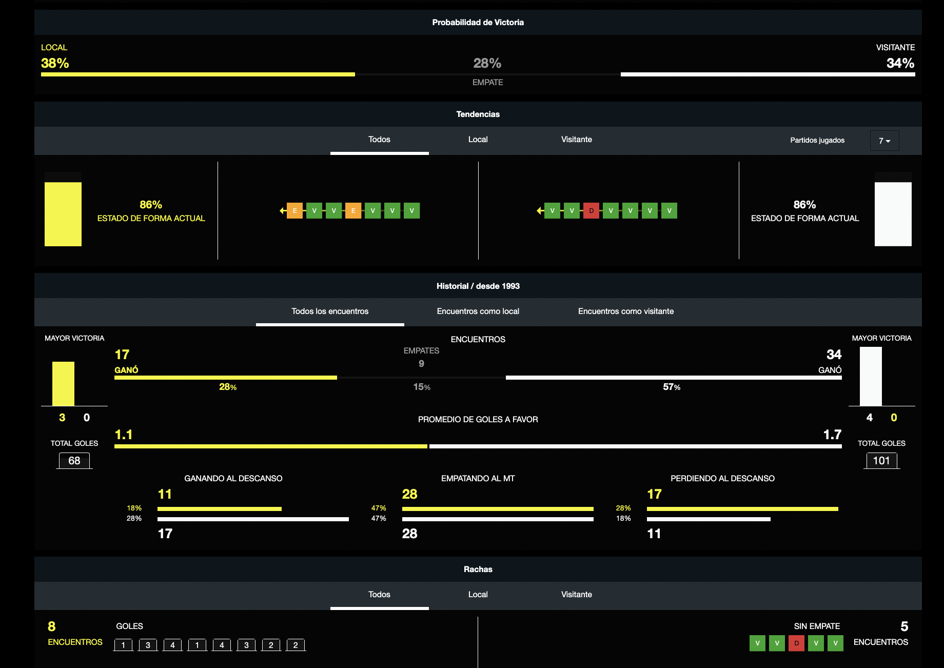Viewport: 944px width, 668px height.
Task: Switch to the Local tab under Tendencias
Action: [478, 140]
